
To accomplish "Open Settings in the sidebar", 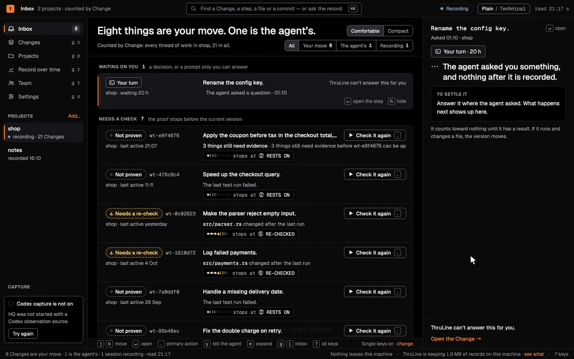I will (x=43, y=97).
